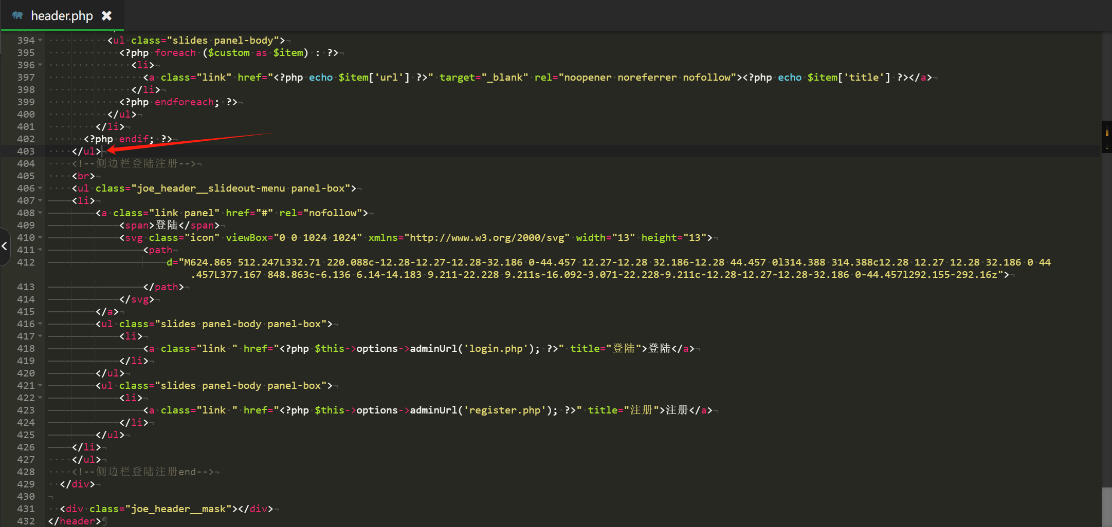Collapse code fold on line 411
Screen dimensions: 1112x527
tap(40, 250)
